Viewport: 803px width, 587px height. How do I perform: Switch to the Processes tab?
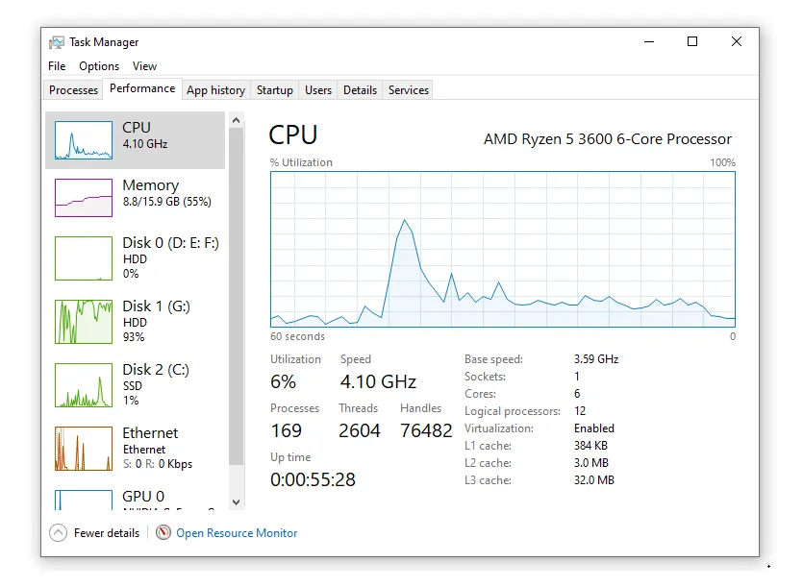coord(74,90)
